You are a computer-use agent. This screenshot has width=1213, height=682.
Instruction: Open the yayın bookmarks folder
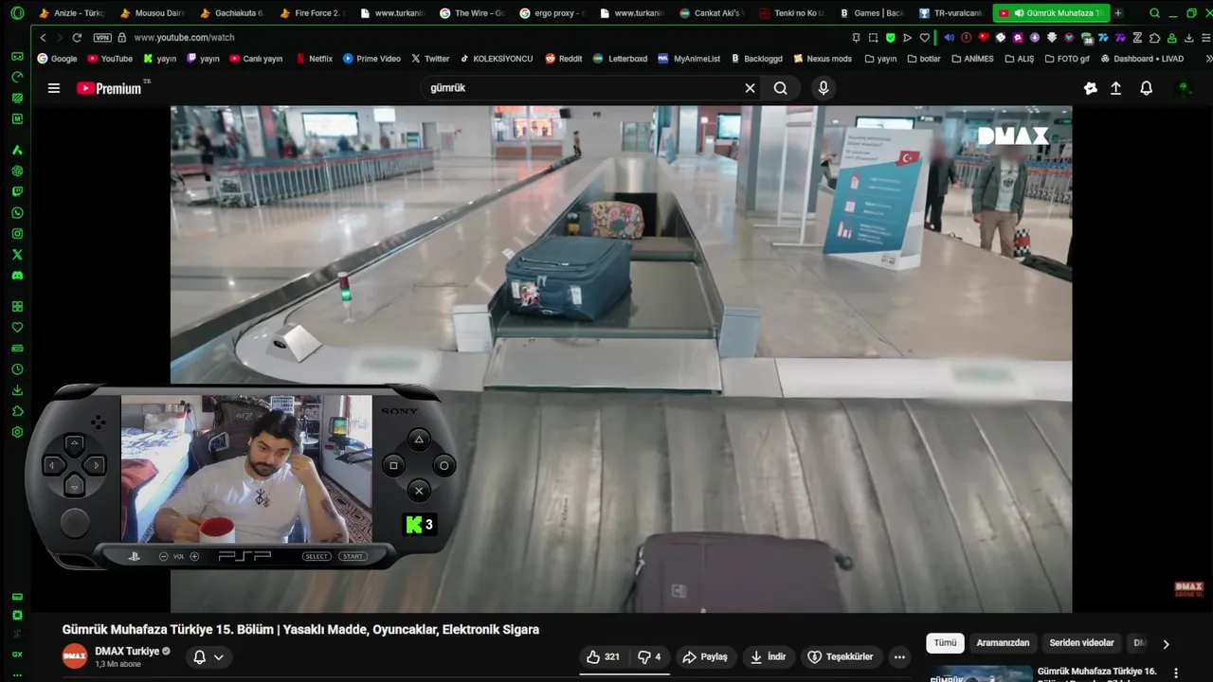(x=879, y=59)
